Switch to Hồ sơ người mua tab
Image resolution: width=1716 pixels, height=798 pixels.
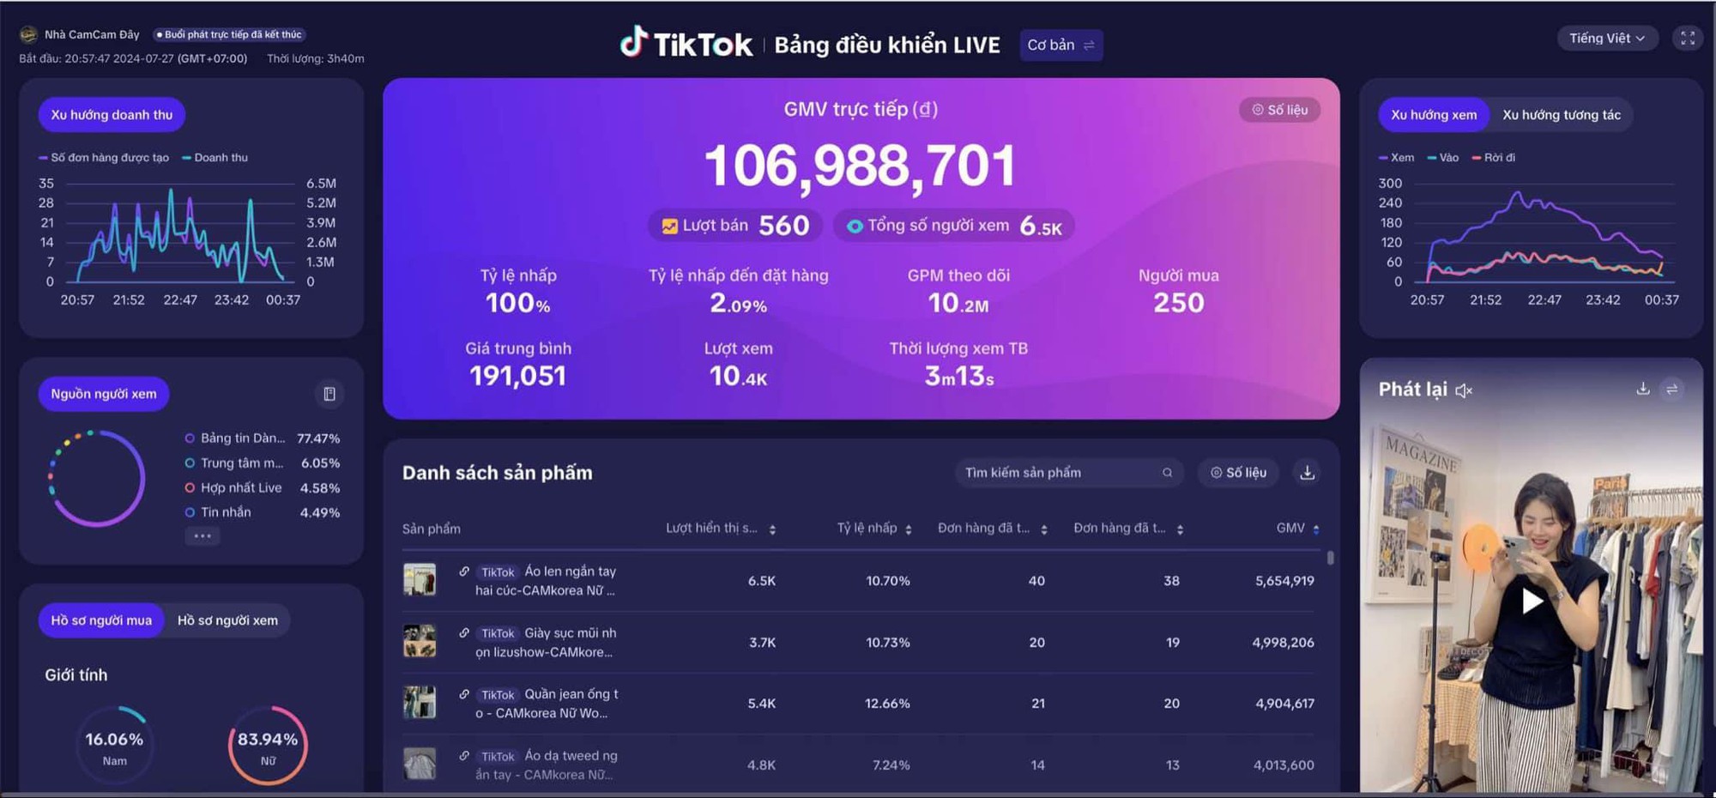[101, 620]
